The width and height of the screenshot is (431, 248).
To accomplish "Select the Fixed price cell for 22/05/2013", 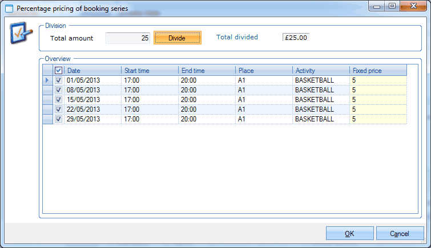I will (x=378, y=109).
